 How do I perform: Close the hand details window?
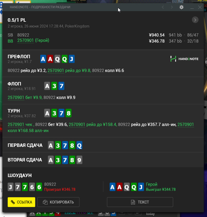(200, 7)
